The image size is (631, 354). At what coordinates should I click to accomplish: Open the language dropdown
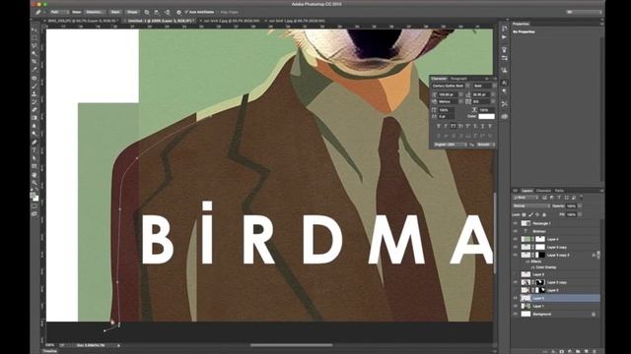pos(450,145)
